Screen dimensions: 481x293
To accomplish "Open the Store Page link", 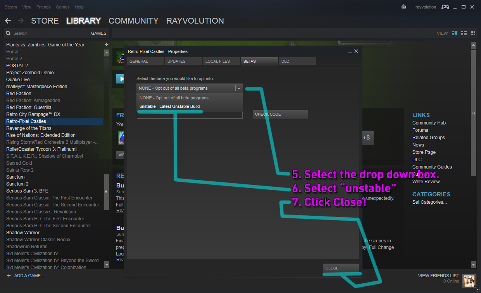I will (x=424, y=152).
